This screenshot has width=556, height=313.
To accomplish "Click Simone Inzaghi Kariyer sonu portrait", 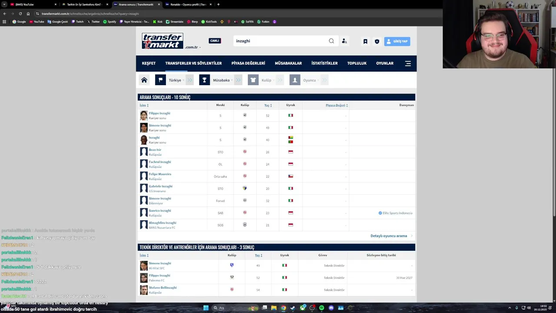I will [x=144, y=127].
